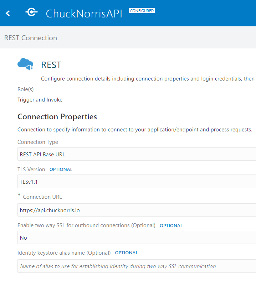Viewport: 256px width, 281px height.
Task: Click the OPTIONAL tag next to TLS Version
Action: pyautogui.click(x=61, y=170)
